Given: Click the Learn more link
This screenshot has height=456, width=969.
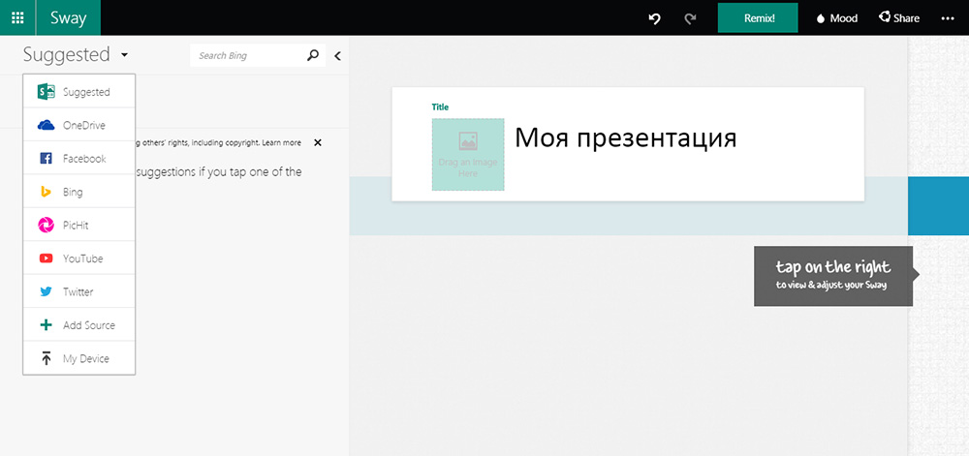Looking at the screenshot, I should 282,142.
